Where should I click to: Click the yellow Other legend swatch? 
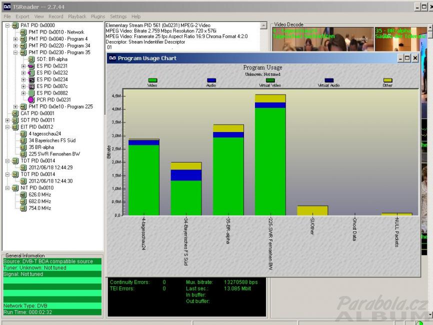click(387, 80)
